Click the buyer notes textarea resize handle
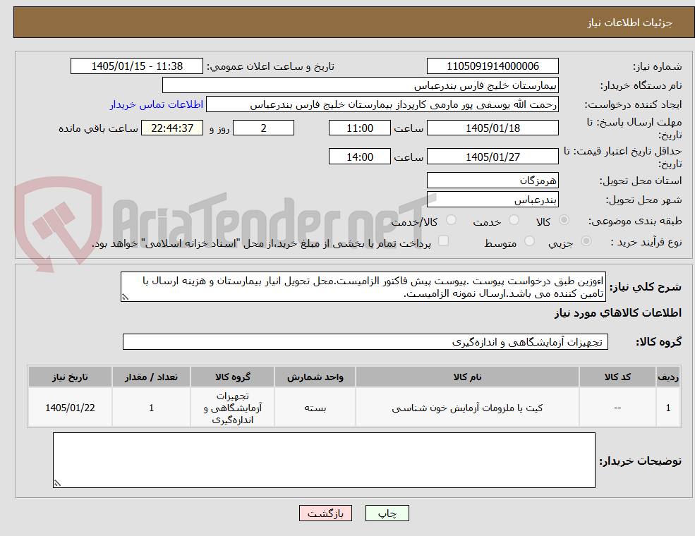 point(57,483)
